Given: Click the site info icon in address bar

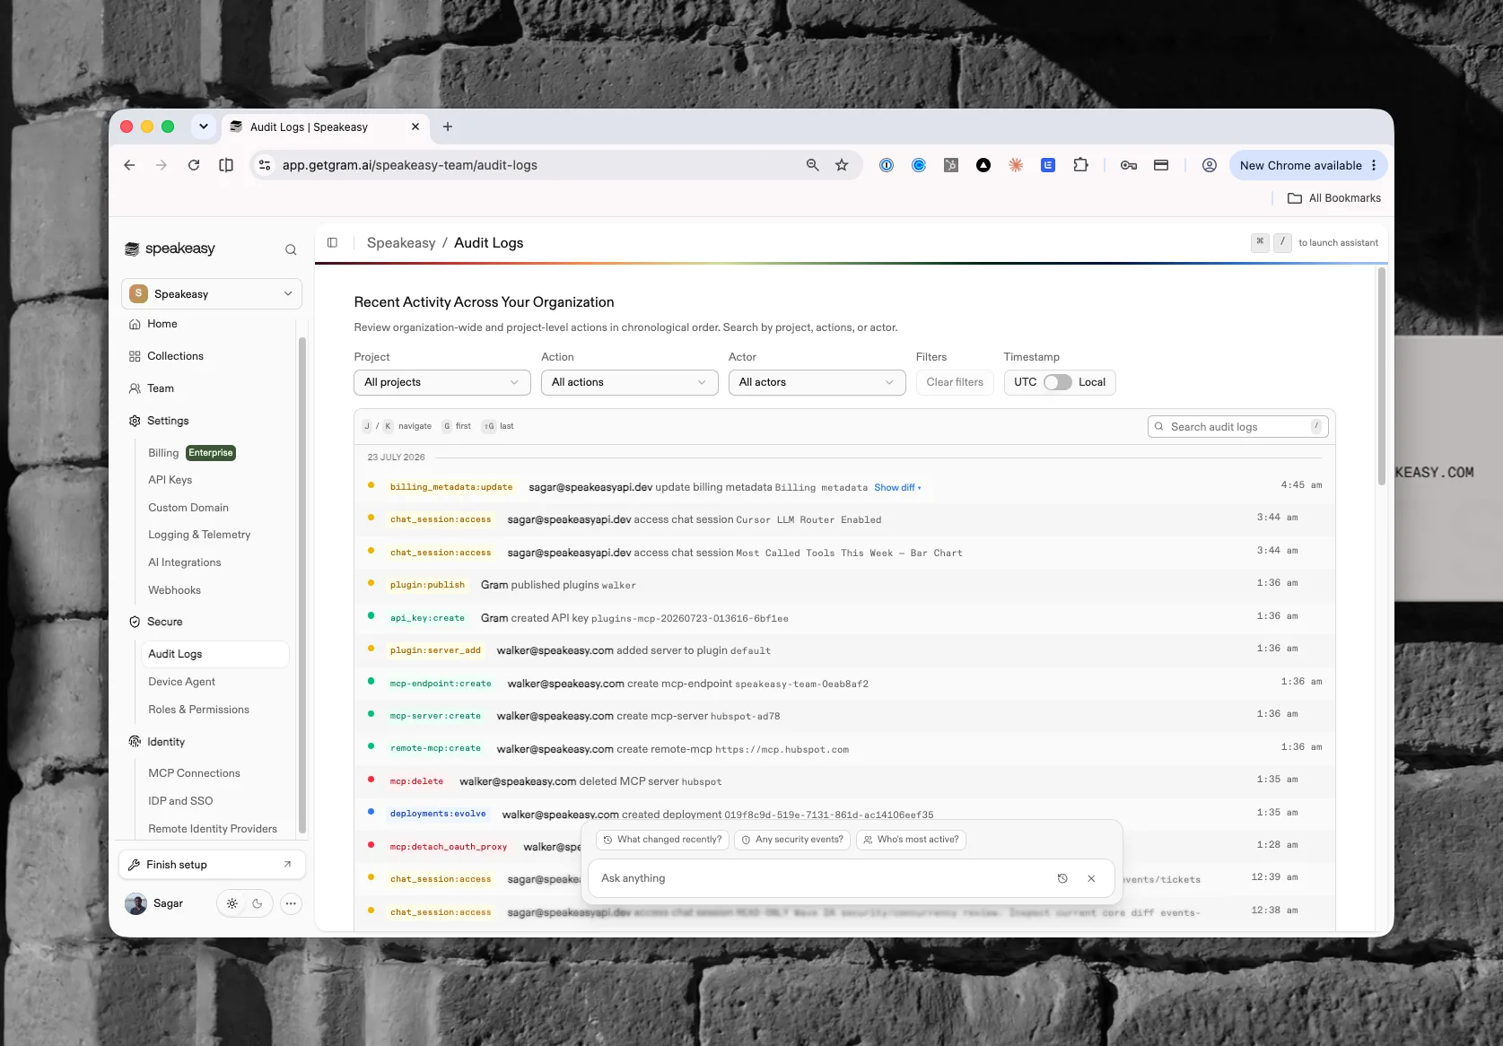Looking at the screenshot, I should [x=265, y=165].
